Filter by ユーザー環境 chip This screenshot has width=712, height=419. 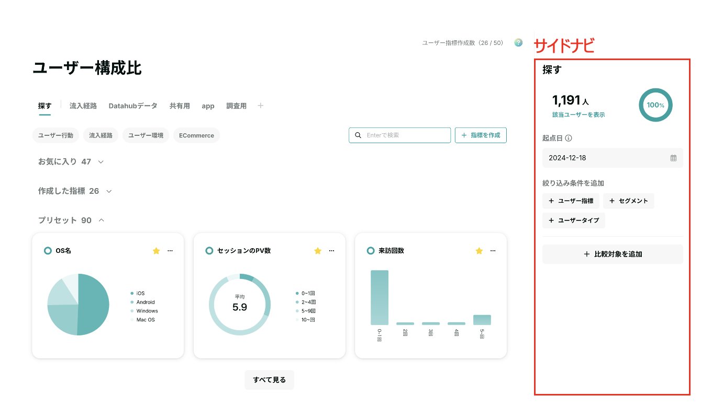pyautogui.click(x=146, y=135)
